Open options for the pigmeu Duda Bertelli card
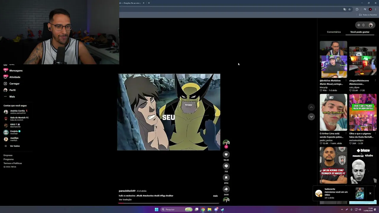The height and width of the screenshot is (213, 379). pyautogui.click(x=375, y=133)
